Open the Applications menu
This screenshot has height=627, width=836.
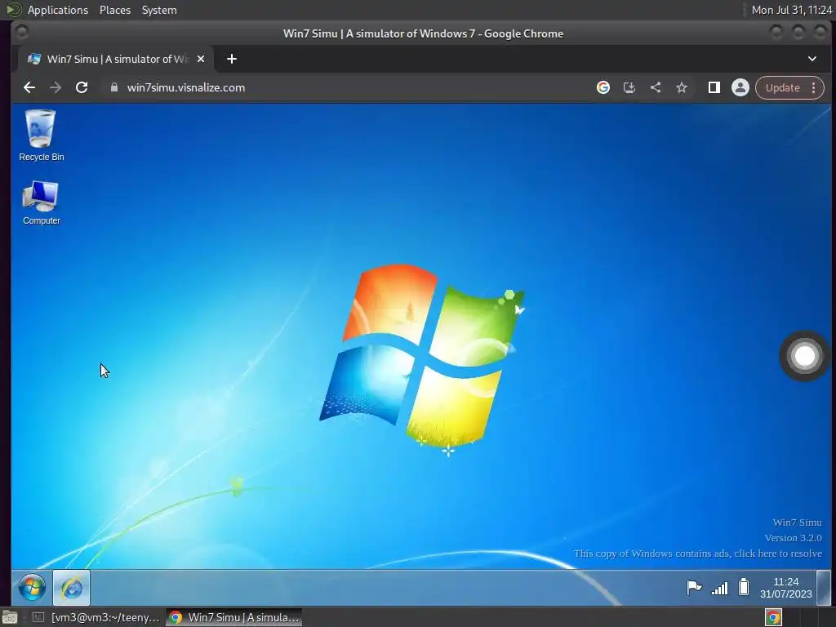click(x=58, y=10)
